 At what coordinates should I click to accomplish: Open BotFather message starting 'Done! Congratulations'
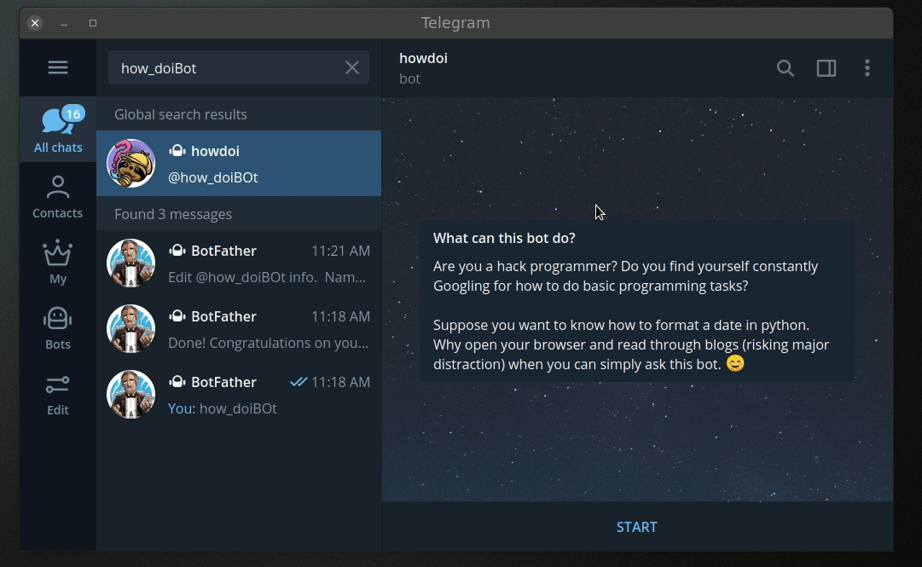click(x=239, y=328)
